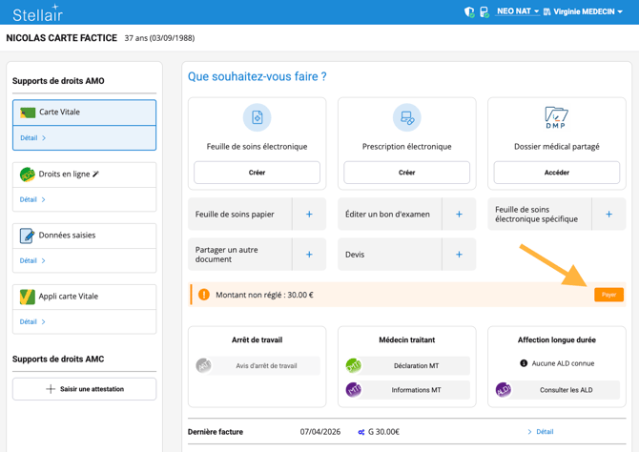Create a Feuille de soins électronique
The height and width of the screenshot is (452, 639).
point(257,173)
